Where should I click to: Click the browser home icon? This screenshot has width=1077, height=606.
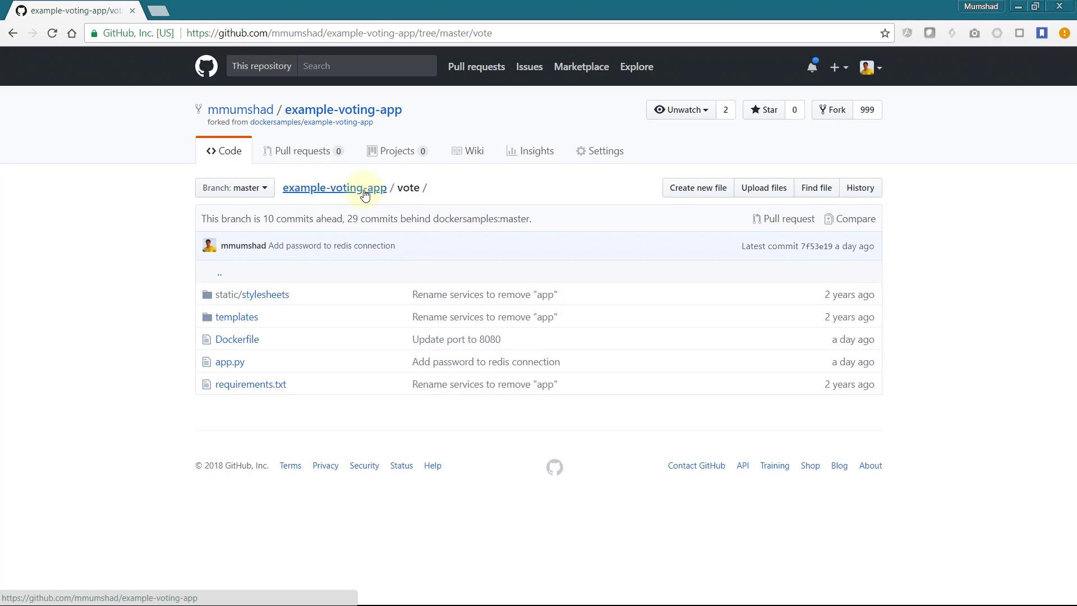click(x=72, y=33)
